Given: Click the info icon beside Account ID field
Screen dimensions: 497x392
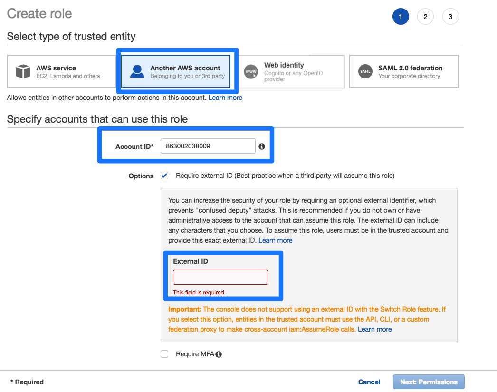Looking at the screenshot, I should click(x=262, y=146).
